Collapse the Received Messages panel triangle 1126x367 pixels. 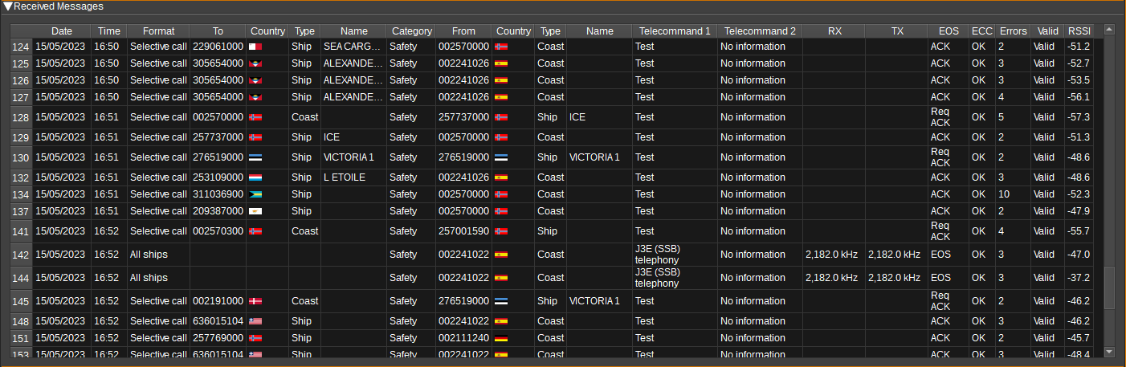tap(7, 6)
